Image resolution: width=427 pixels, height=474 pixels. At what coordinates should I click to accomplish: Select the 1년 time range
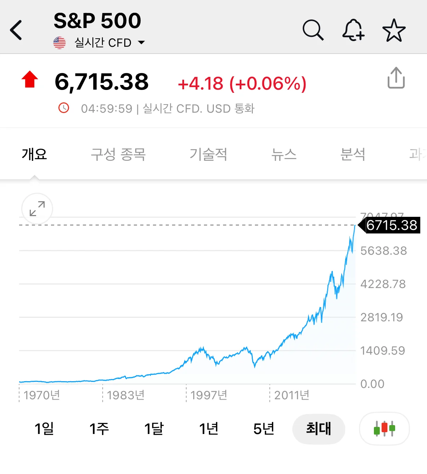pos(209,429)
